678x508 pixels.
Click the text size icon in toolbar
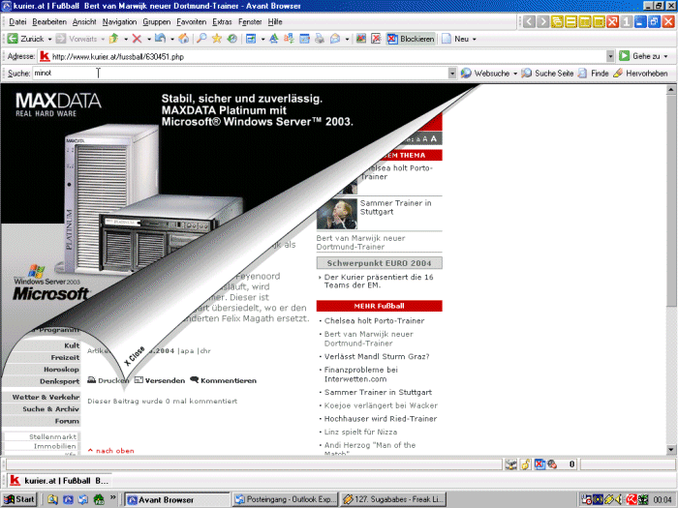[274, 39]
